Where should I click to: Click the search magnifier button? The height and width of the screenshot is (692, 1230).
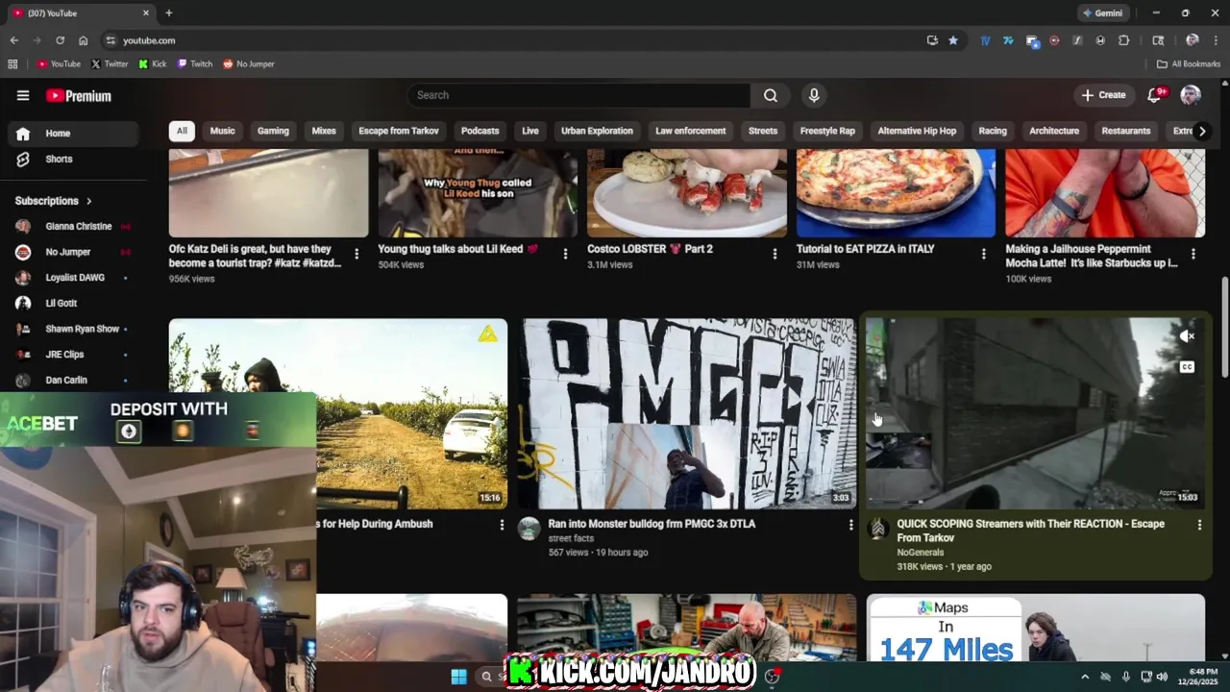pyautogui.click(x=771, y=95)
